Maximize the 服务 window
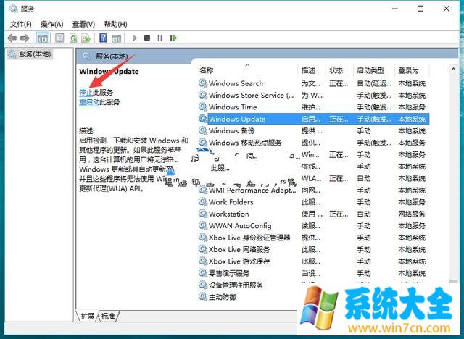This screenshot has width=464, height=339. tap(420, 9)
